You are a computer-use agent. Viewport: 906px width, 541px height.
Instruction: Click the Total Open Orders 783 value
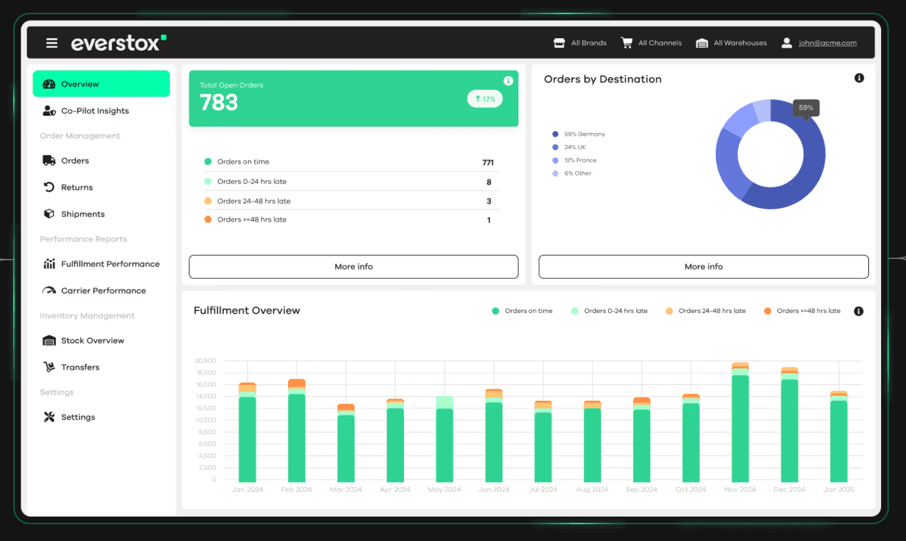point(219,102)
